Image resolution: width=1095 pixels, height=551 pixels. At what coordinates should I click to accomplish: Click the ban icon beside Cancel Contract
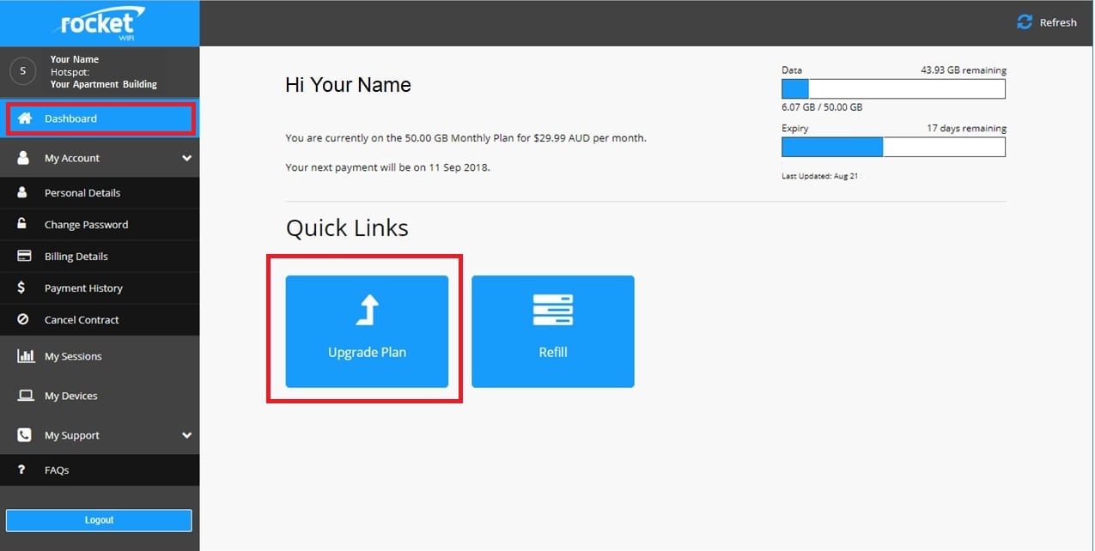(23, 319)
